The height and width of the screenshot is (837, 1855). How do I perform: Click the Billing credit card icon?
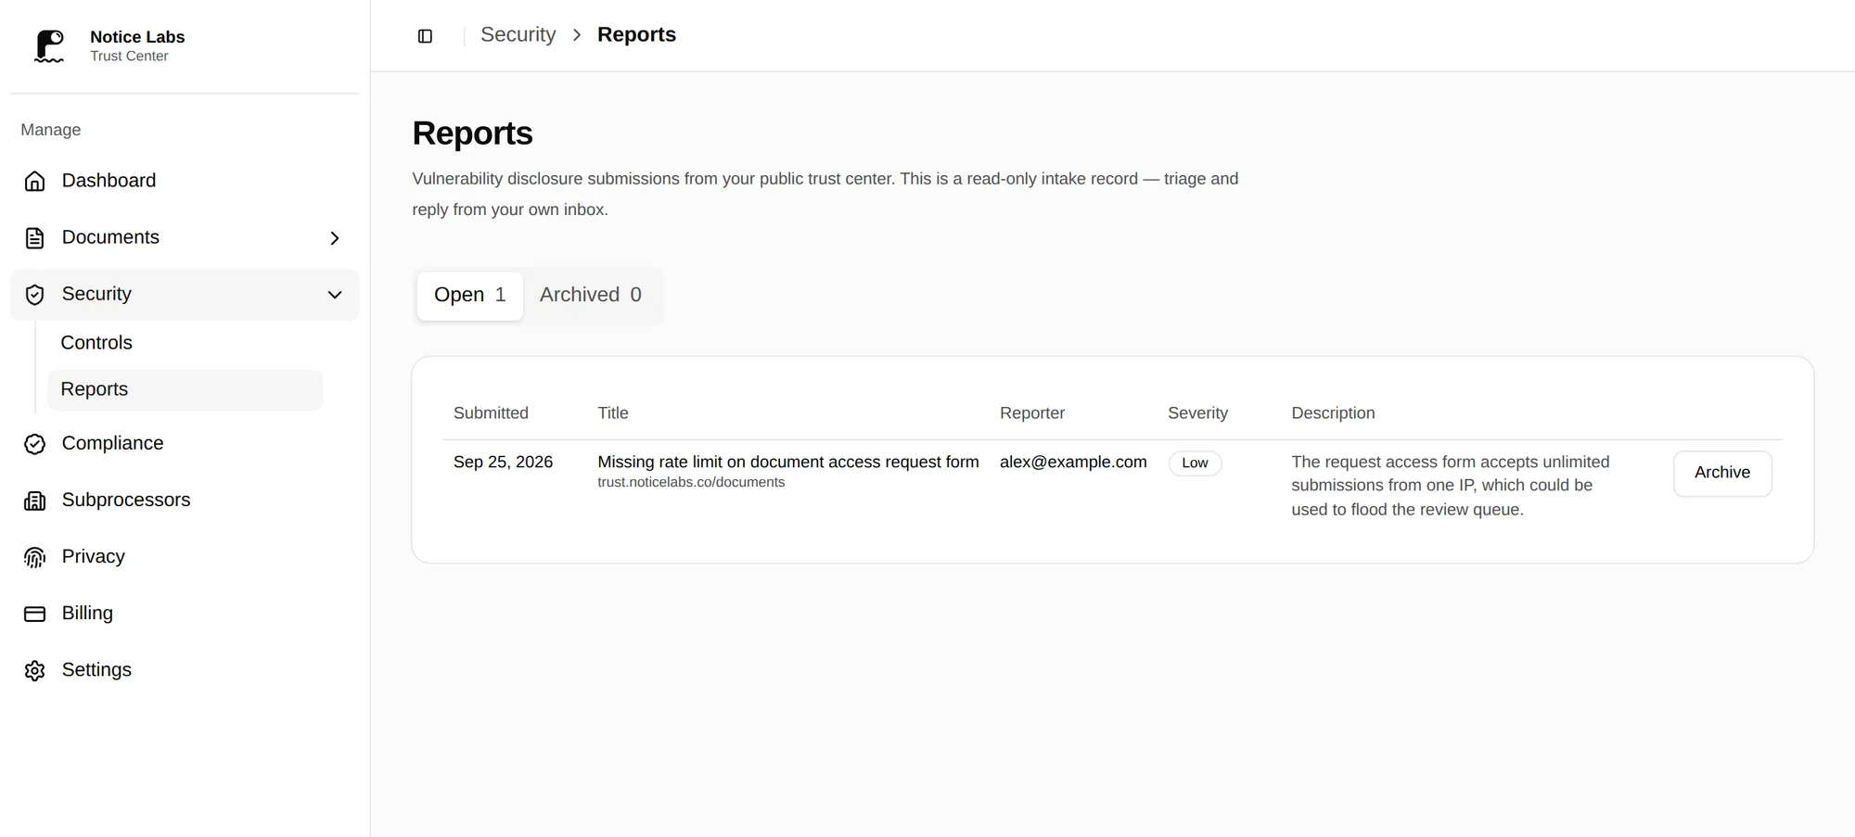point(34,614)
